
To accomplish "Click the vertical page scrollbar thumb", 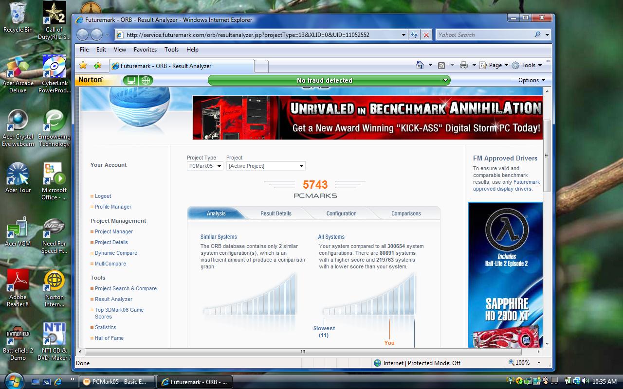I will pos(547,156).
